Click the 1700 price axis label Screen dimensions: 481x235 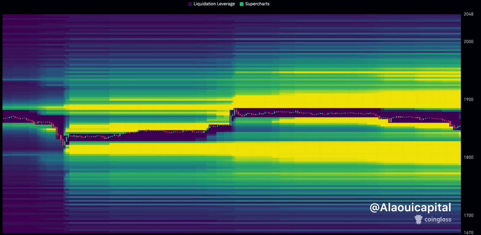coord(469,215)
